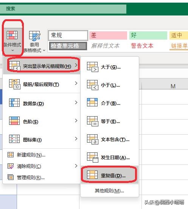Click the 管理规则 manage rules icon

click(11, 177)
